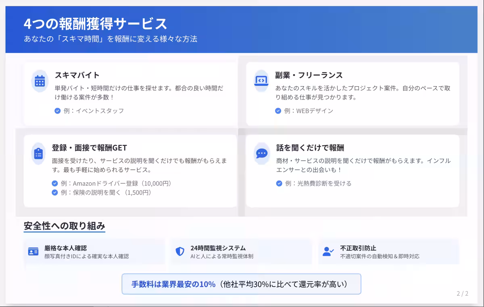Screen dimensions: 484x307
Task: Click the person-check icon for 不正取引防止
Action: [329, 251]
